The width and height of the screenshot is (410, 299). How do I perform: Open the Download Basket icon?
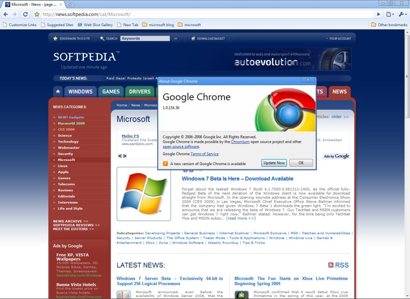193,39
